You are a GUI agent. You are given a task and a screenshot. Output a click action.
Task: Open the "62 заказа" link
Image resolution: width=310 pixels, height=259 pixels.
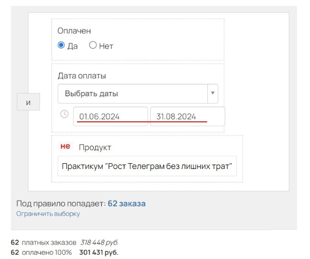[x=127, y=204]
